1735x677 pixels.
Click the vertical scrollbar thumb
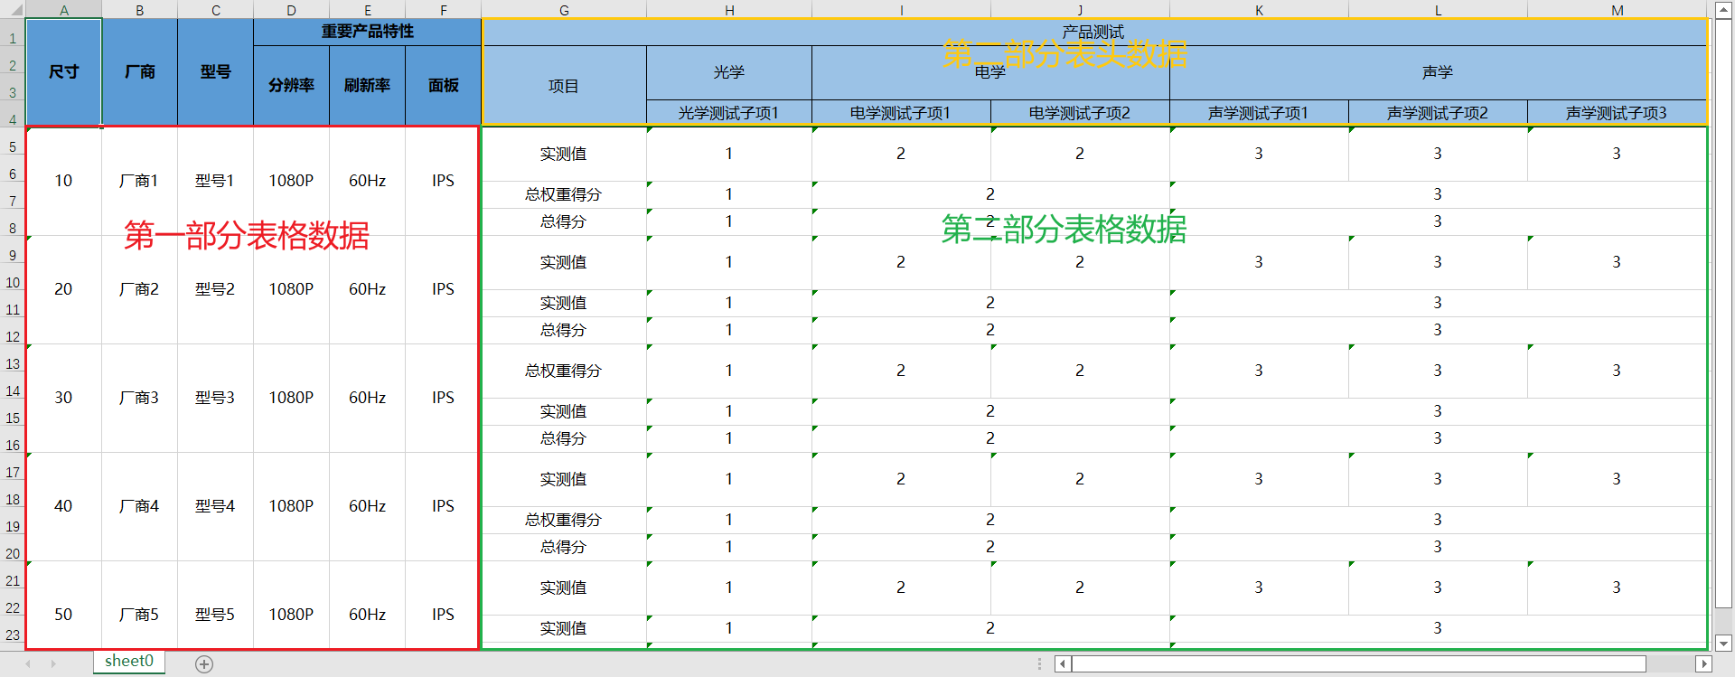click(1723, 314)
